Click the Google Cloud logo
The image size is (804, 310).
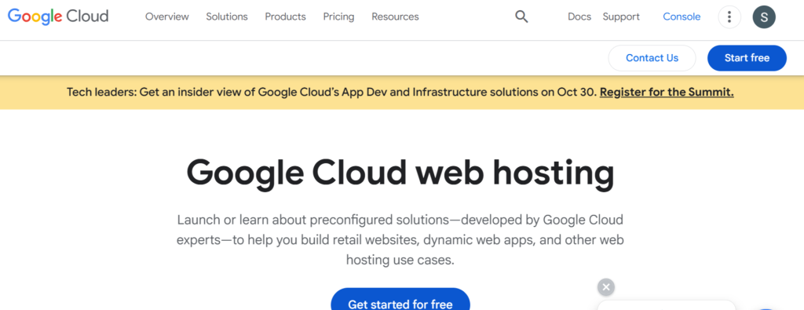[x=58, y=16]
